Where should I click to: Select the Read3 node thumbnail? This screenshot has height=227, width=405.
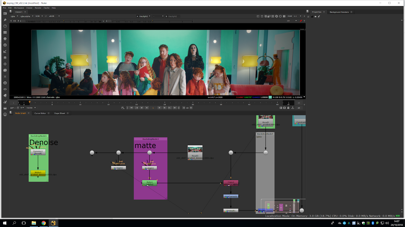(195, 150)
